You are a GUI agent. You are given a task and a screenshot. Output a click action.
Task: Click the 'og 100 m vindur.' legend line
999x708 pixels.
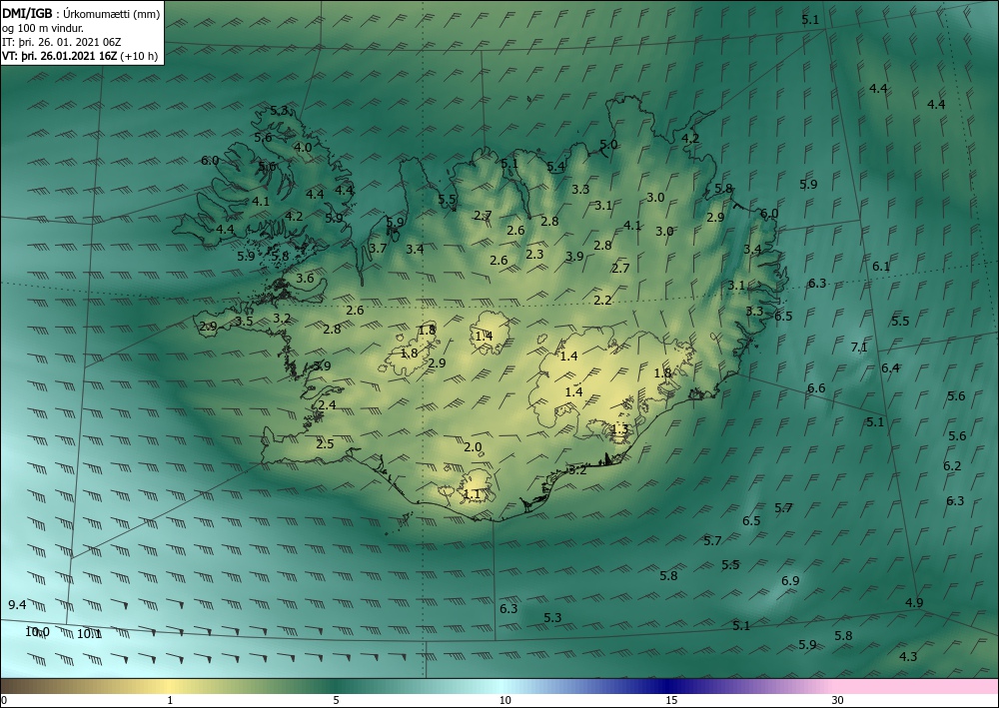(43, 28)
